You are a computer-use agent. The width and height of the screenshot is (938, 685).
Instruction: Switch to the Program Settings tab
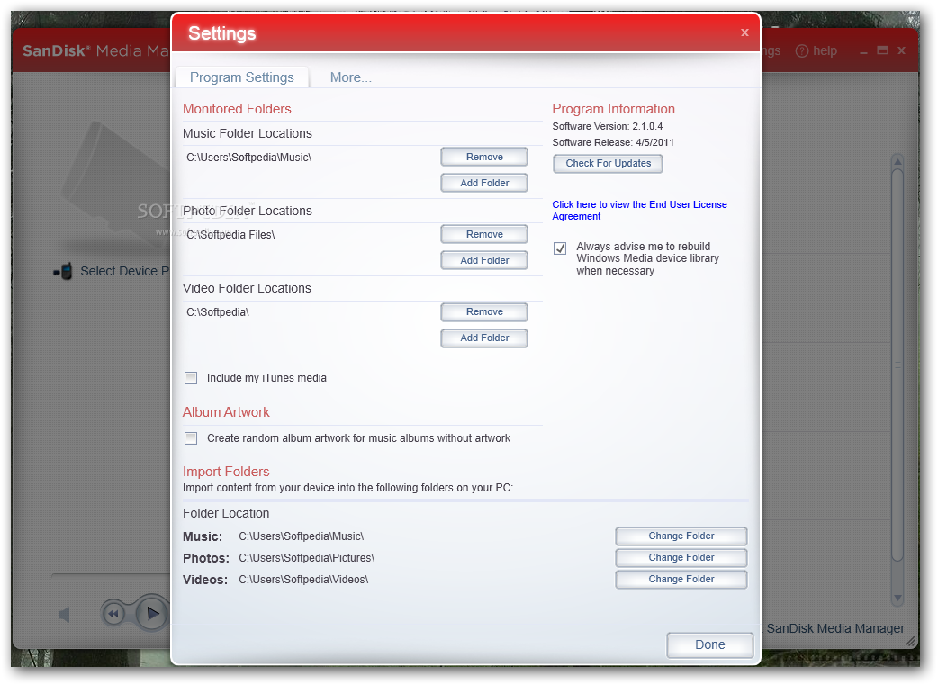click(241, 77)
